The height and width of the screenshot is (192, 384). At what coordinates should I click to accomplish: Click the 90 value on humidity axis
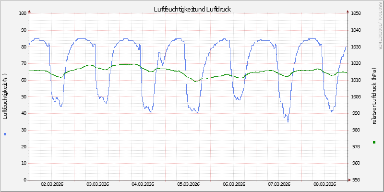(24, 30)
